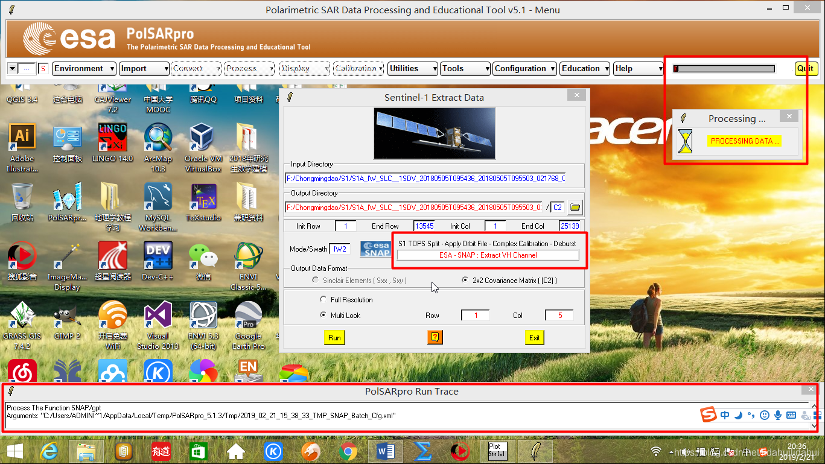825x464 pixels.
Task: Open the ArcMap 10.3 desktop shortcut
Action: 158,148
